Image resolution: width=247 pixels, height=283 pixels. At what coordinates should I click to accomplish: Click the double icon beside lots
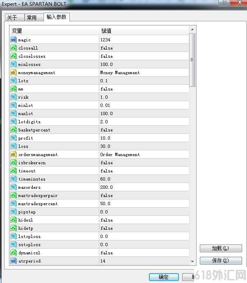14,81
